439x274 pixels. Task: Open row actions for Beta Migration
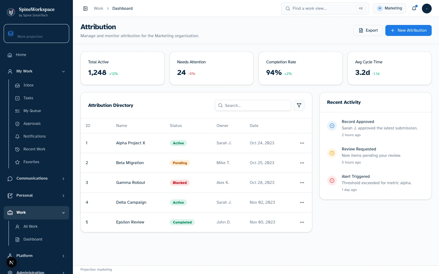[x=302, y=163]
